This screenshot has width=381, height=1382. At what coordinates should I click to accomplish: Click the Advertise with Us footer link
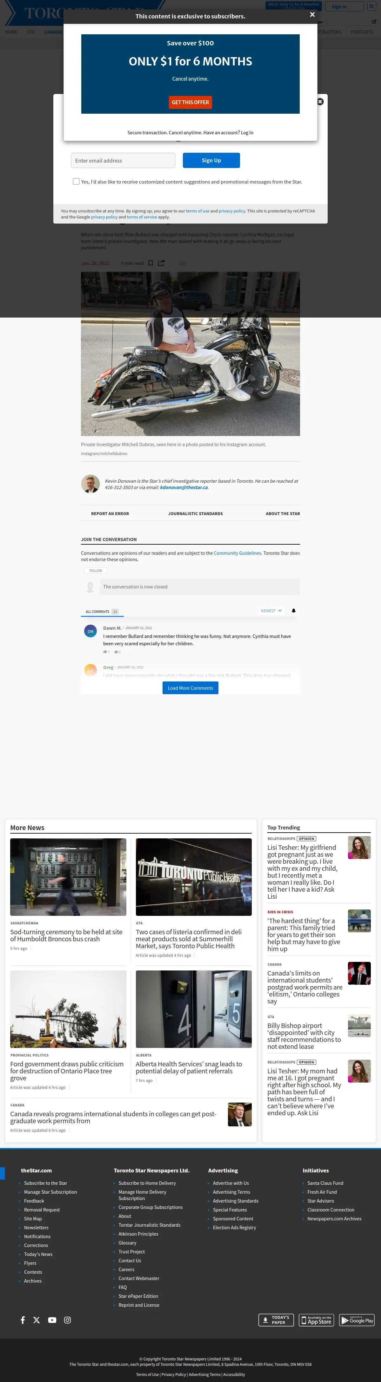point(231,1183)
